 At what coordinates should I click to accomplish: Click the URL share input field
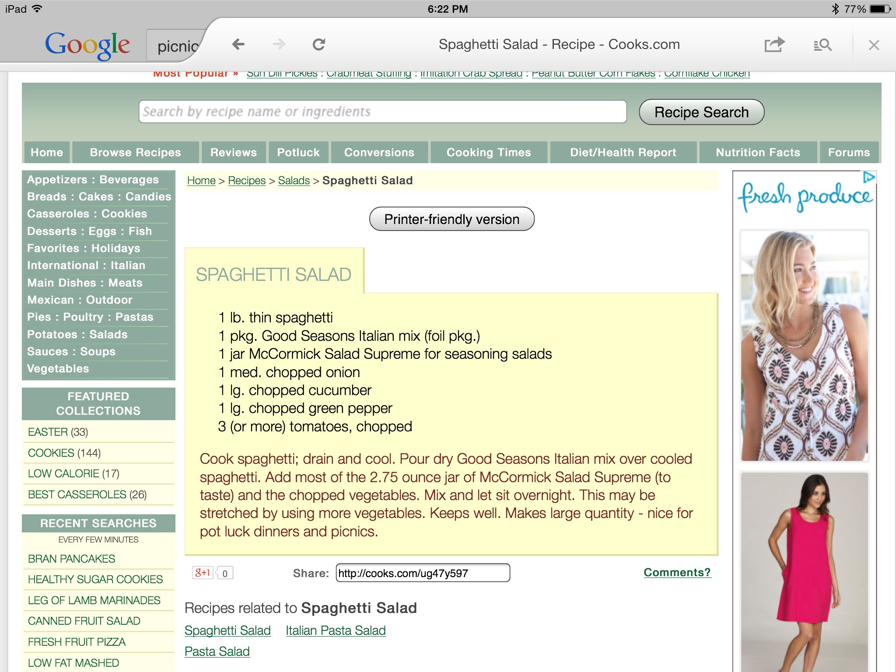(x=422, y=573)
